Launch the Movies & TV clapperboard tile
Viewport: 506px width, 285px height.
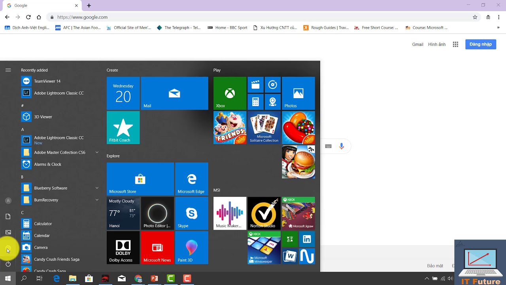[x=255, y=84]
